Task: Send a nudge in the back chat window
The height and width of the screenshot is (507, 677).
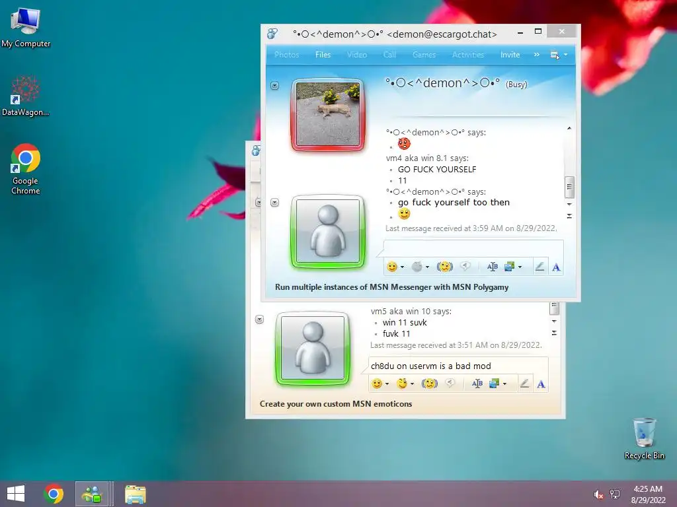Action: pos(430,384)
